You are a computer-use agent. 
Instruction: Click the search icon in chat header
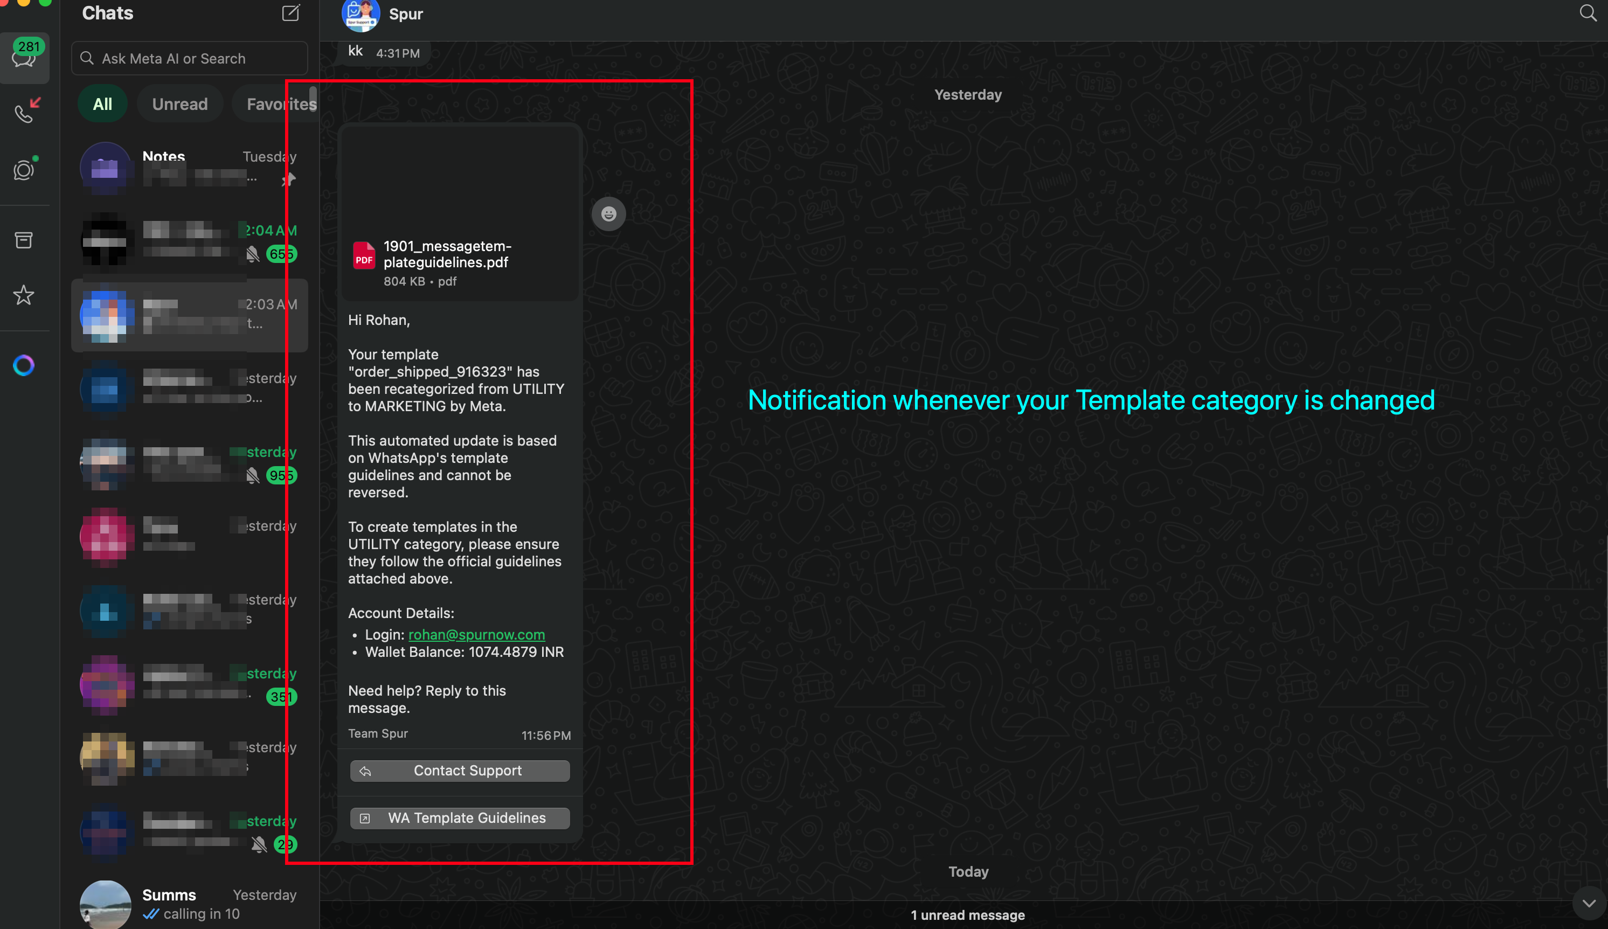tap(1588, 13)
